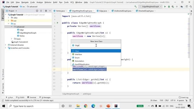This screenshot has width=194, height=109.
Task: Click the locate/scroll from source target icon
Action: 37,11
